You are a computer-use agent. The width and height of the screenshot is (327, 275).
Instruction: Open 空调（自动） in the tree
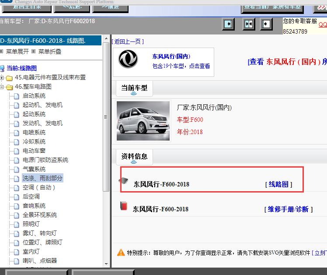[x=39, y=187]
